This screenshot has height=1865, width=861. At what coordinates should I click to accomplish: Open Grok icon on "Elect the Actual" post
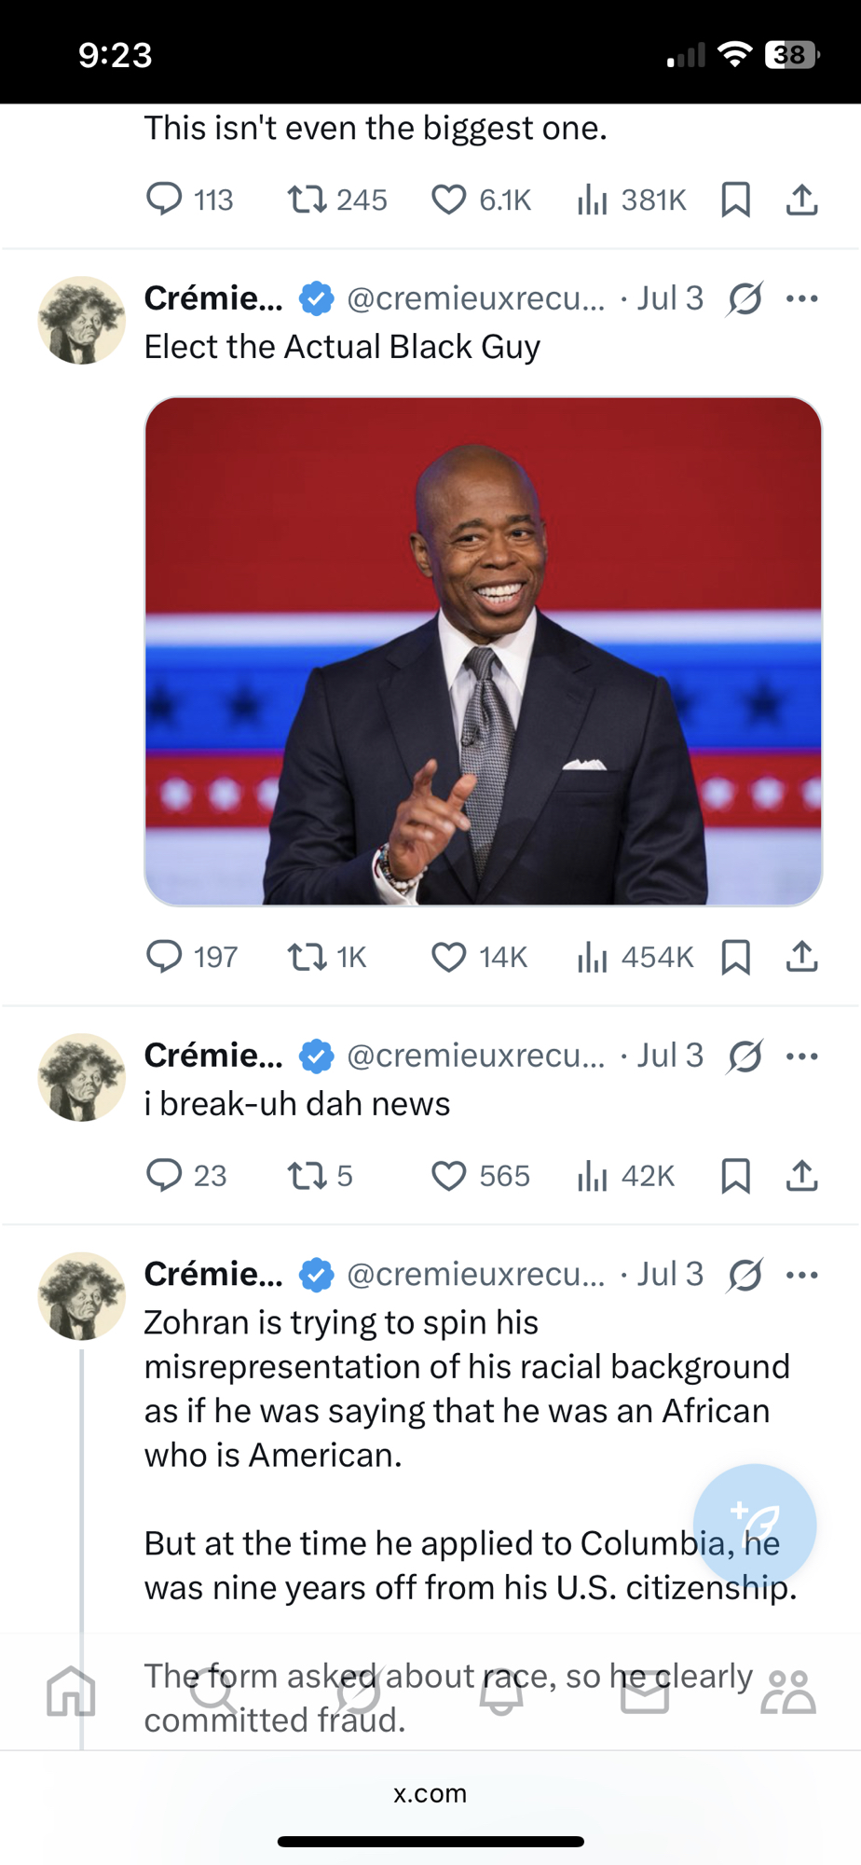(745, 299)
